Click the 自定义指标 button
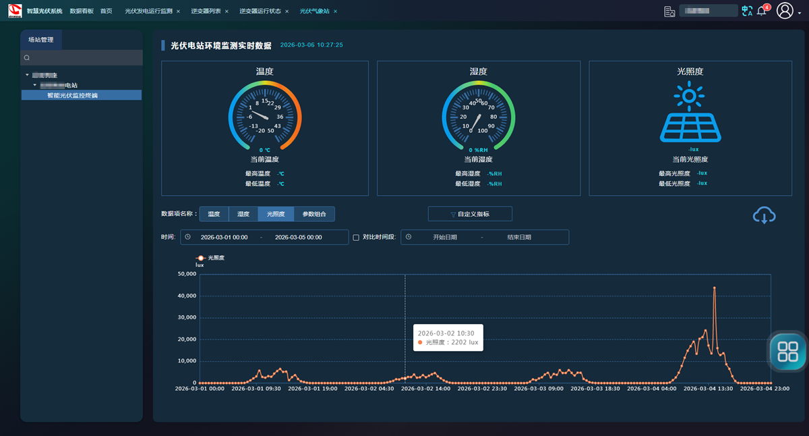This screenshot has height=436, width=809. coord(470,214)
